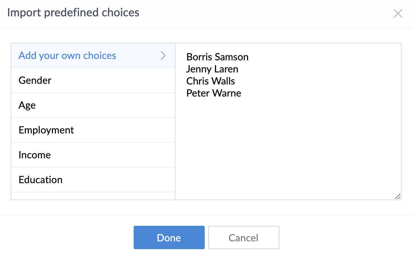Choose the Gender predefined list
This screenshot has width=413, height=257.
click(x=35, y=81)
